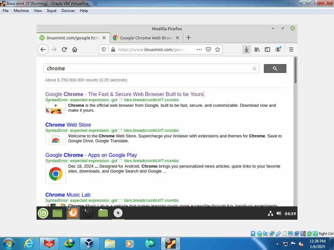Image resolution: width=334 pixels, height=250 pixels.
Task: Toggle Firefox sidebar view icon
Action: [267, 49]
